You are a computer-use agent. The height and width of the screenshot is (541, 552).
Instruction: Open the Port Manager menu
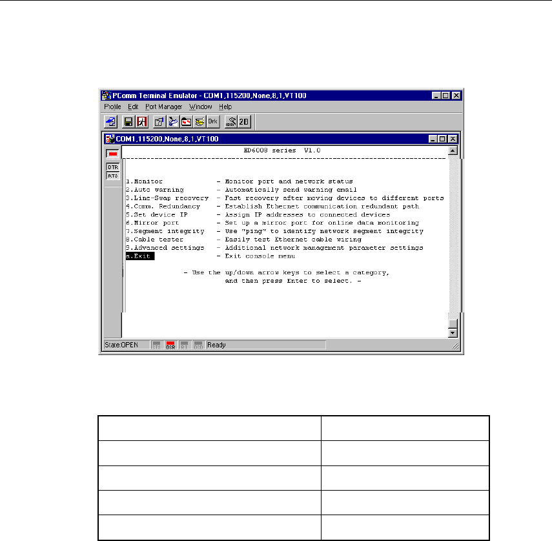pos(164,107)
